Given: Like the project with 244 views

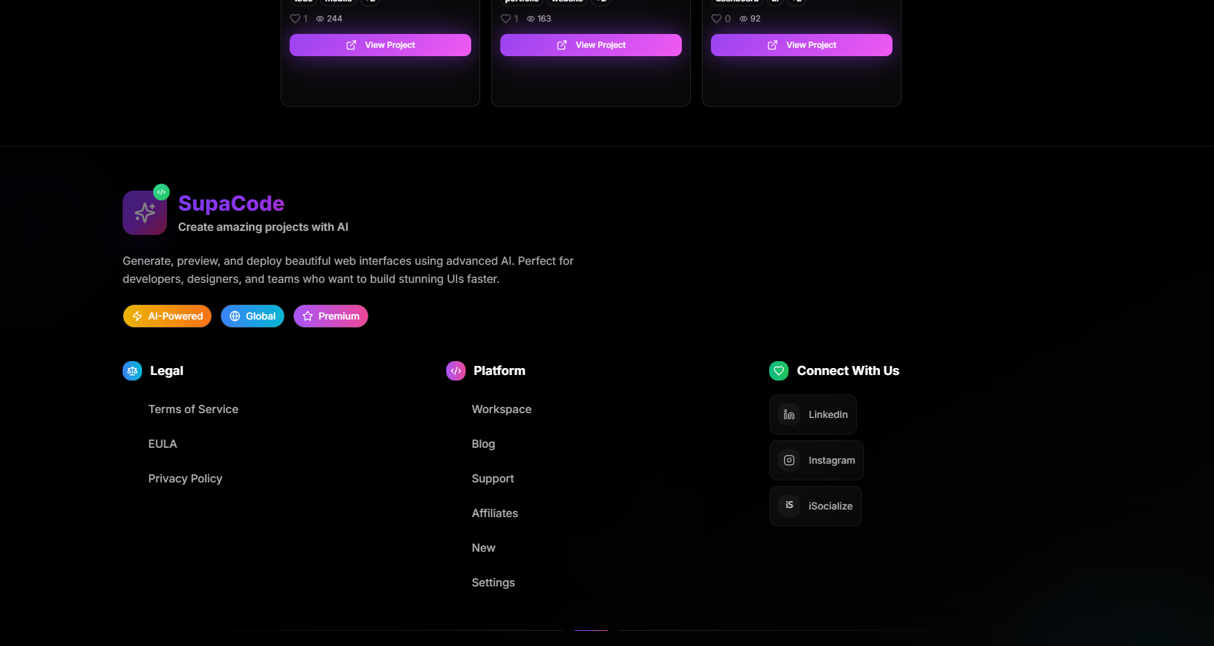Looking at the screenshot, I should coord(295,19).
